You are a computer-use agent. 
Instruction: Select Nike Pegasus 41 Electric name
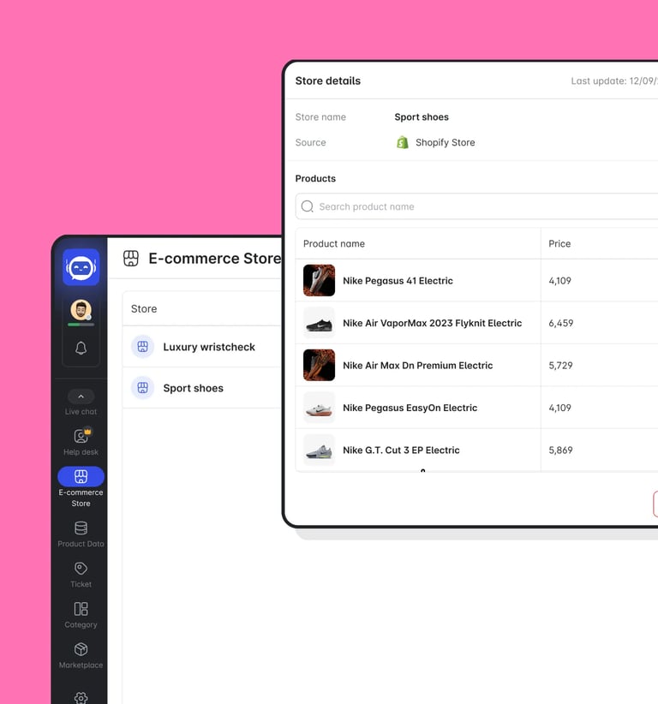pyautogui.click(x=398, y=281)
